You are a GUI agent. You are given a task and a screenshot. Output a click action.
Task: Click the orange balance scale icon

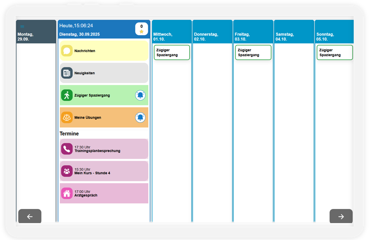tap(67, 117)
